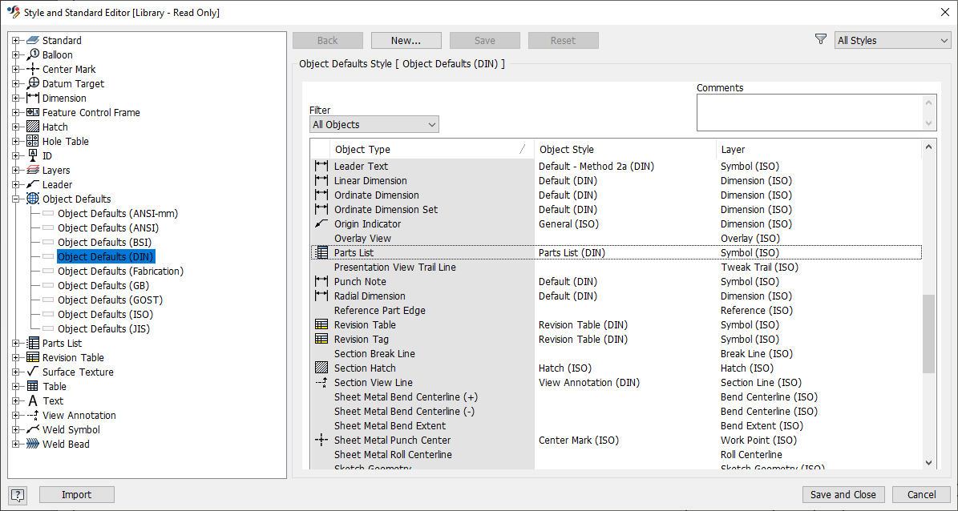Select Object Defaults (JIS) style

pos(104,329)
